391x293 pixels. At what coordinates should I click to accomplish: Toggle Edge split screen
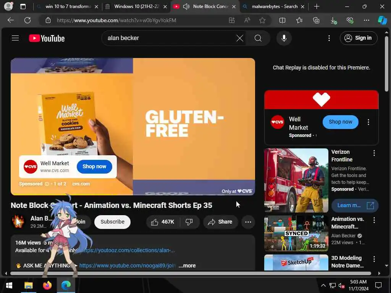pos(282,20)
